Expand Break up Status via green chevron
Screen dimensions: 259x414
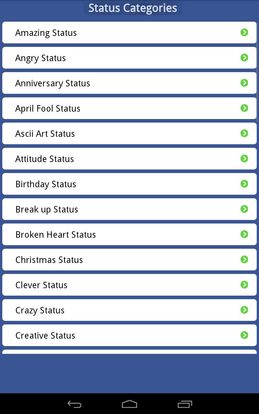pyautogui.click(x=244, y=209)
